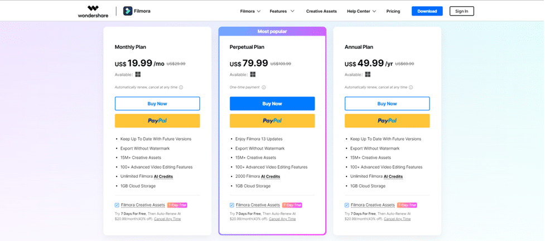This screenshot has height=241, width=545.
Task: Click info icon beside One-time payment
Action: coord(264,87)
